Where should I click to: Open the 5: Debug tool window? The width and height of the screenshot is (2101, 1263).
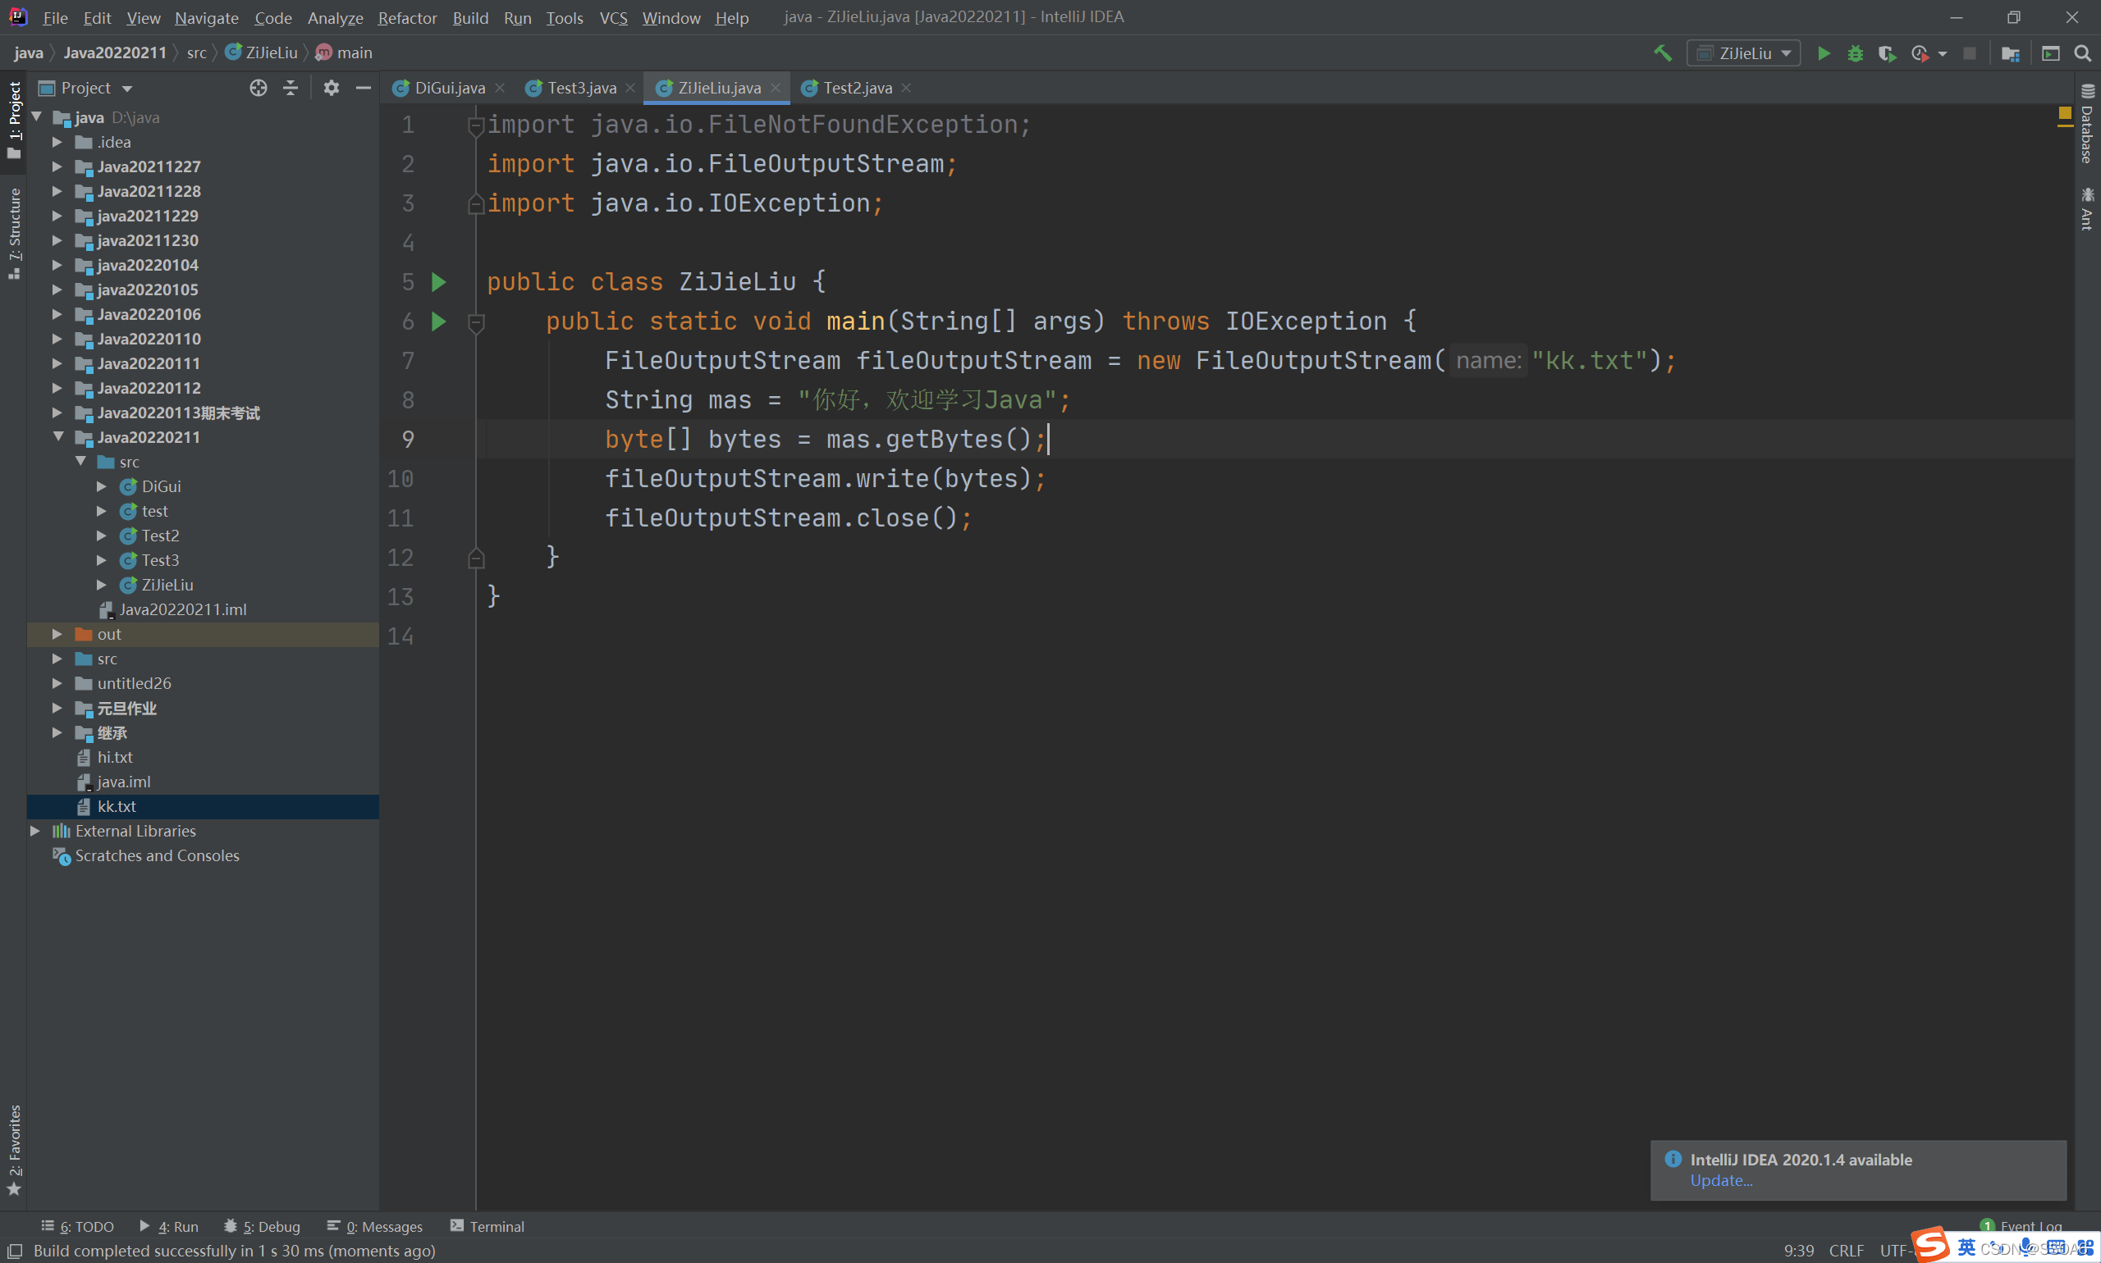(262, 1226)
